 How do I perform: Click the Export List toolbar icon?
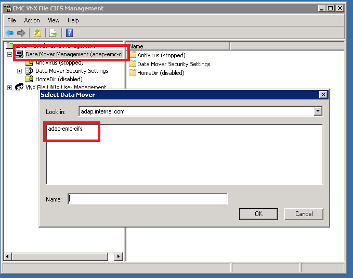[x=54, y=33]
